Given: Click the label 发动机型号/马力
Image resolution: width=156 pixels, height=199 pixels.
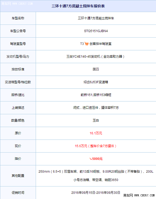Looking at the screenshot, I should (x=18, y=57).
